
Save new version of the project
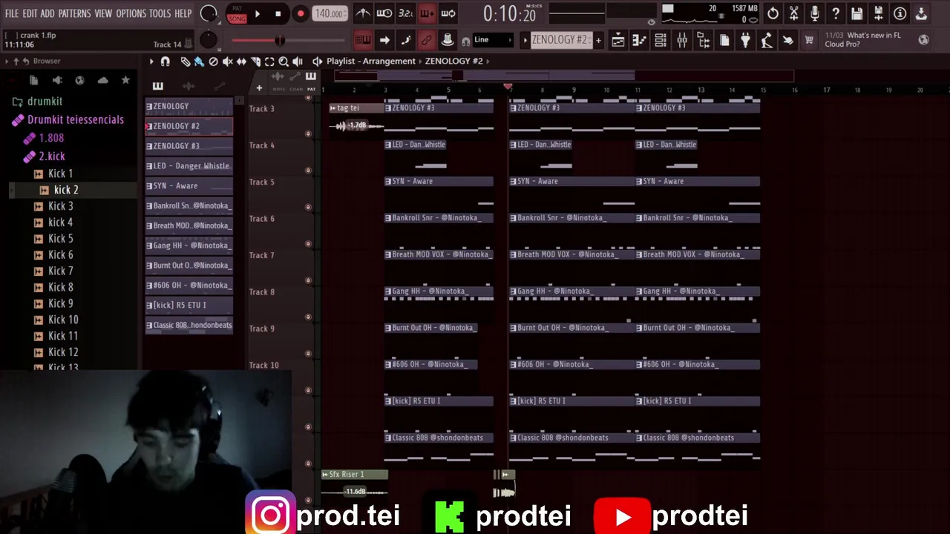[x=878, y=13]
